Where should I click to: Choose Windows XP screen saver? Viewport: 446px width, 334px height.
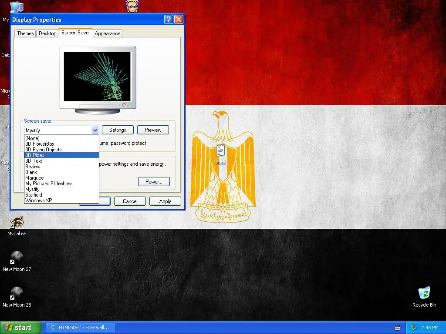point(61,200)
